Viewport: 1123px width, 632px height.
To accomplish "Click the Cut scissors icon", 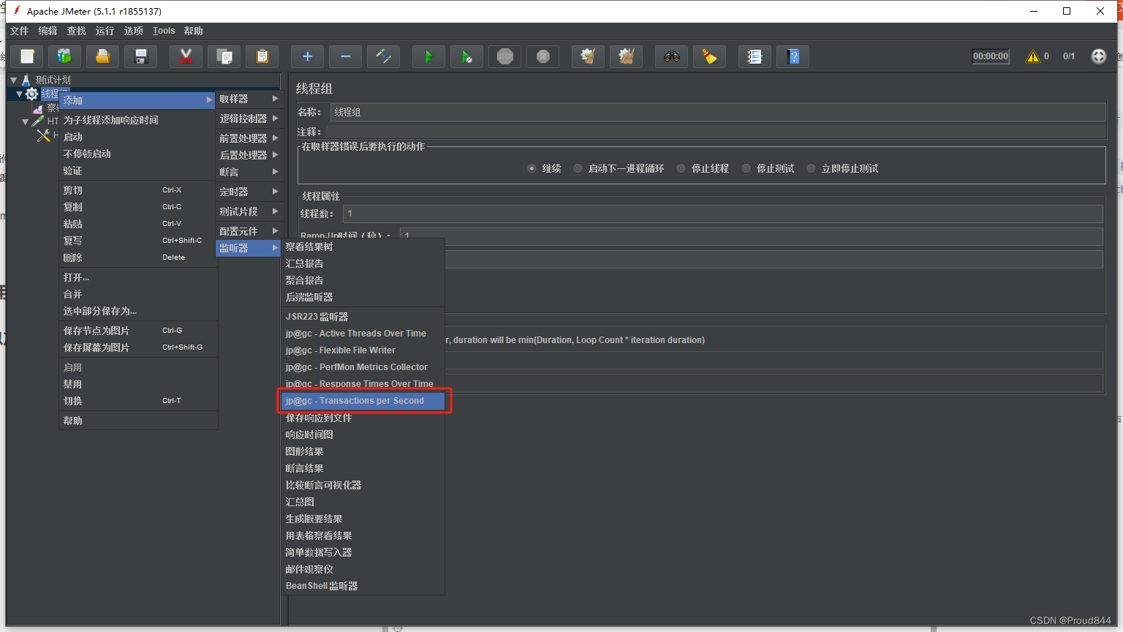I will coord(186,56).
